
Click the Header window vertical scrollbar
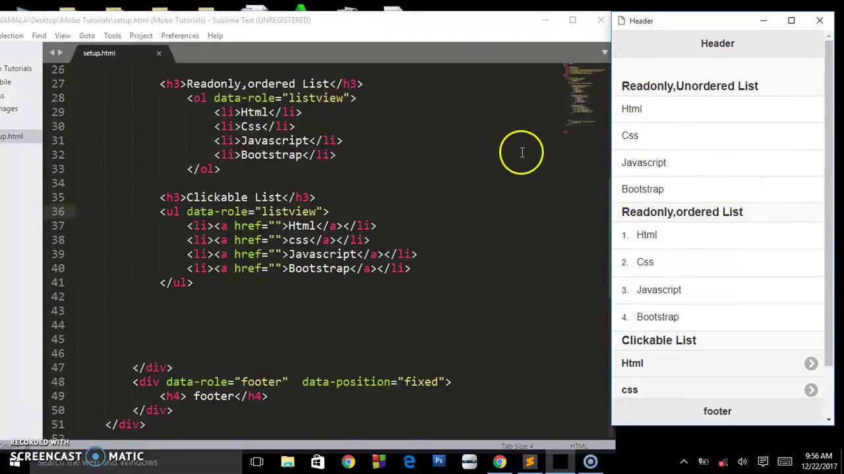[829, 204]
